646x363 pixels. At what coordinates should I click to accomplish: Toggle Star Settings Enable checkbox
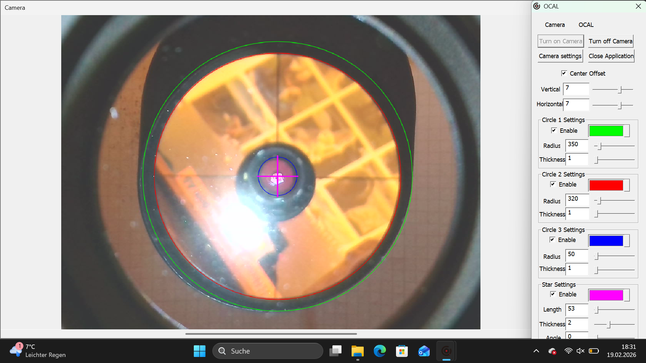(553, 294)
